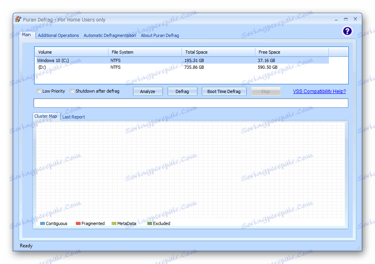Click the NTFS cell in the D: row

[115, 67]
